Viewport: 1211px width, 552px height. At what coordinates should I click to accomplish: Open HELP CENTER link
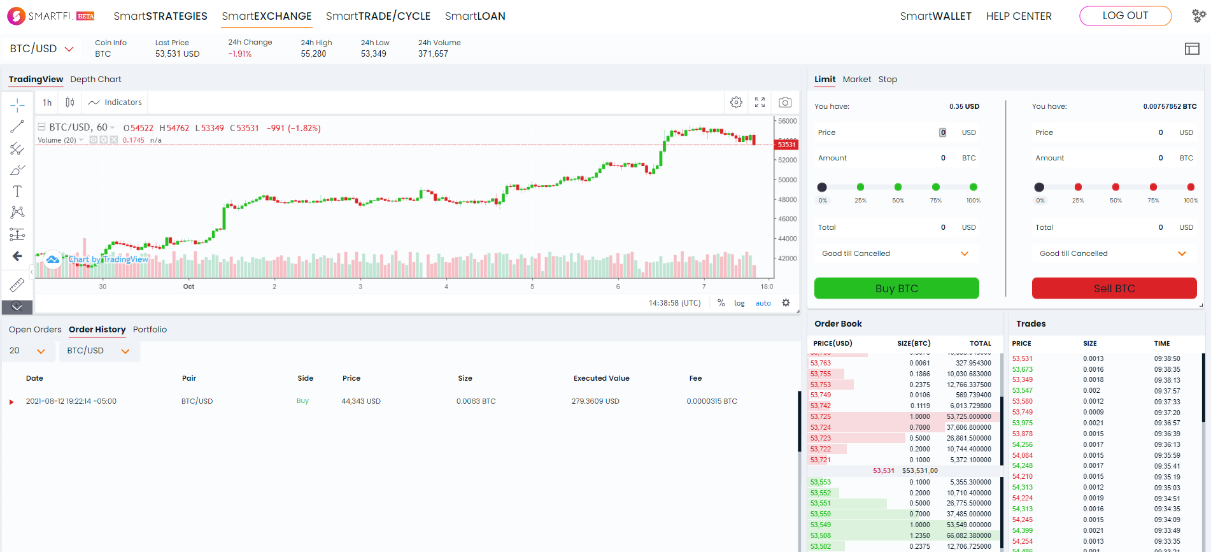[x=1019, y=16]
